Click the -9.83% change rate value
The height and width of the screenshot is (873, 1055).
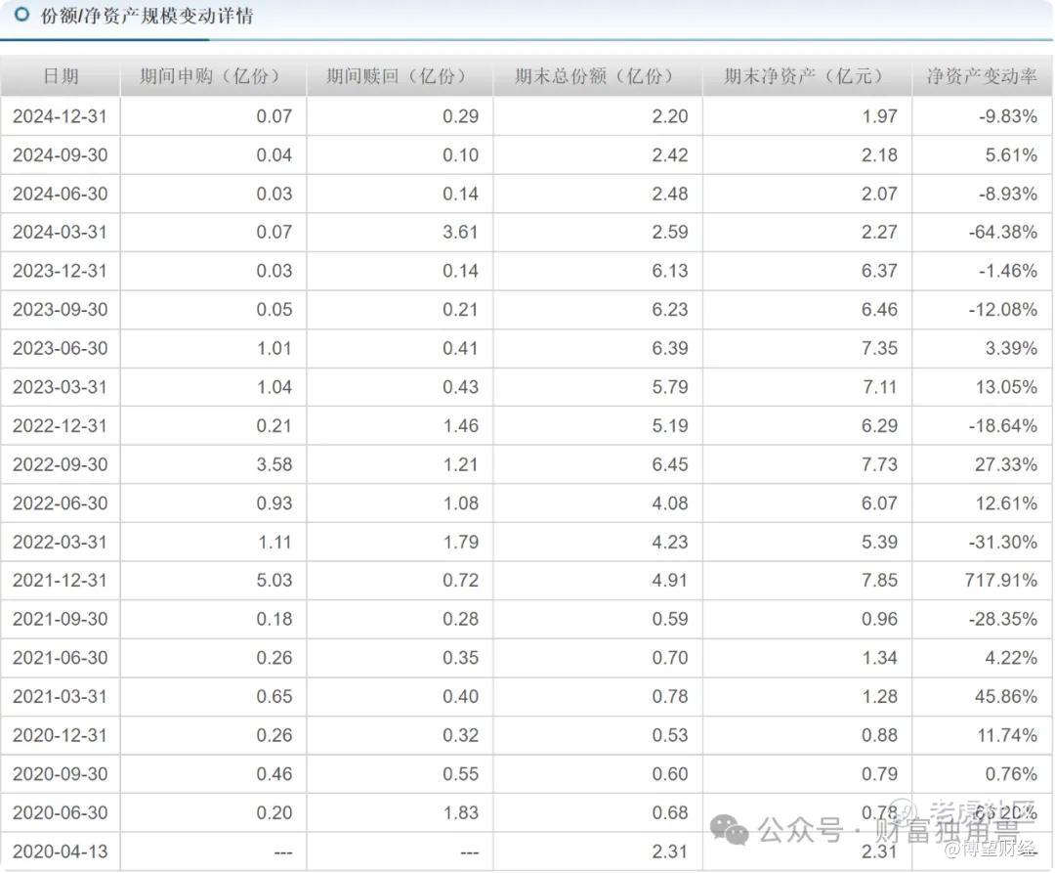(x=1008, y=116)
